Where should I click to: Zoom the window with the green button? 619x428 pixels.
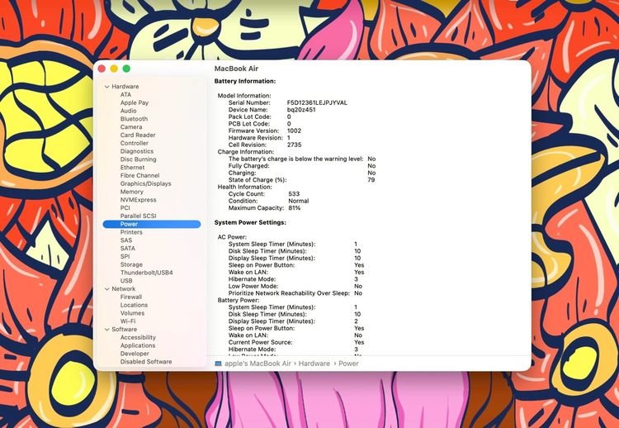pyautogui.click(x=126, y=69)
